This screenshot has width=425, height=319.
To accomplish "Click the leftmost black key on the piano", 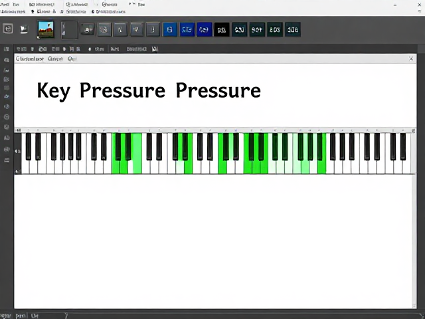I will click(x=28, y=146).
